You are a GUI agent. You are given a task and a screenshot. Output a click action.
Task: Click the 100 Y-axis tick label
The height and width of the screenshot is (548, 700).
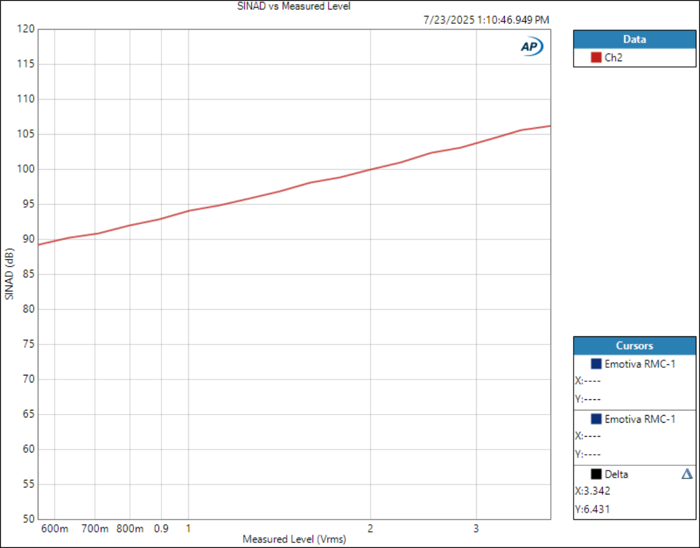point(27,169)
